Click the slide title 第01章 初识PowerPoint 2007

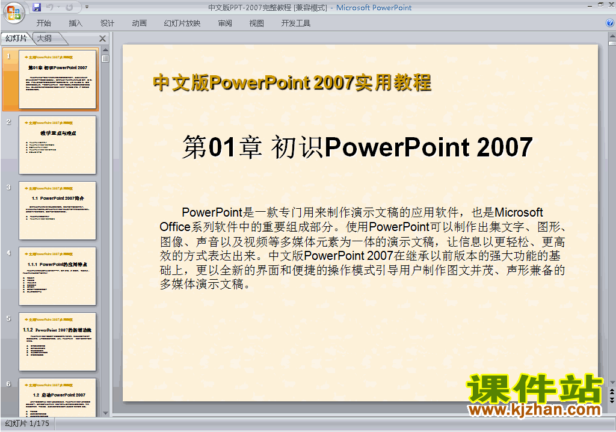(x=357, y=147)
